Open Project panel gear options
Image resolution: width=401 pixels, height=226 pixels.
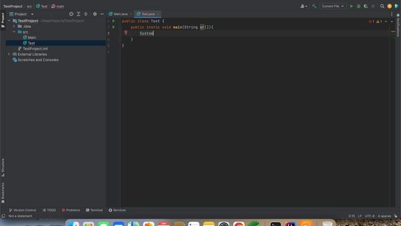coord(95,14)
